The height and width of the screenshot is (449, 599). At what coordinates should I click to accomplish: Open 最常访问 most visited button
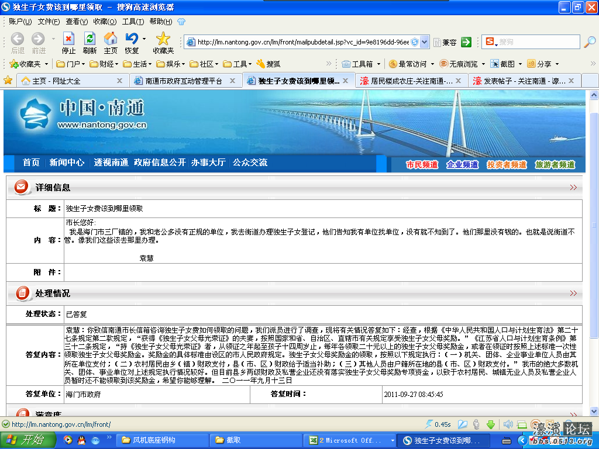[x=411, y=64]
